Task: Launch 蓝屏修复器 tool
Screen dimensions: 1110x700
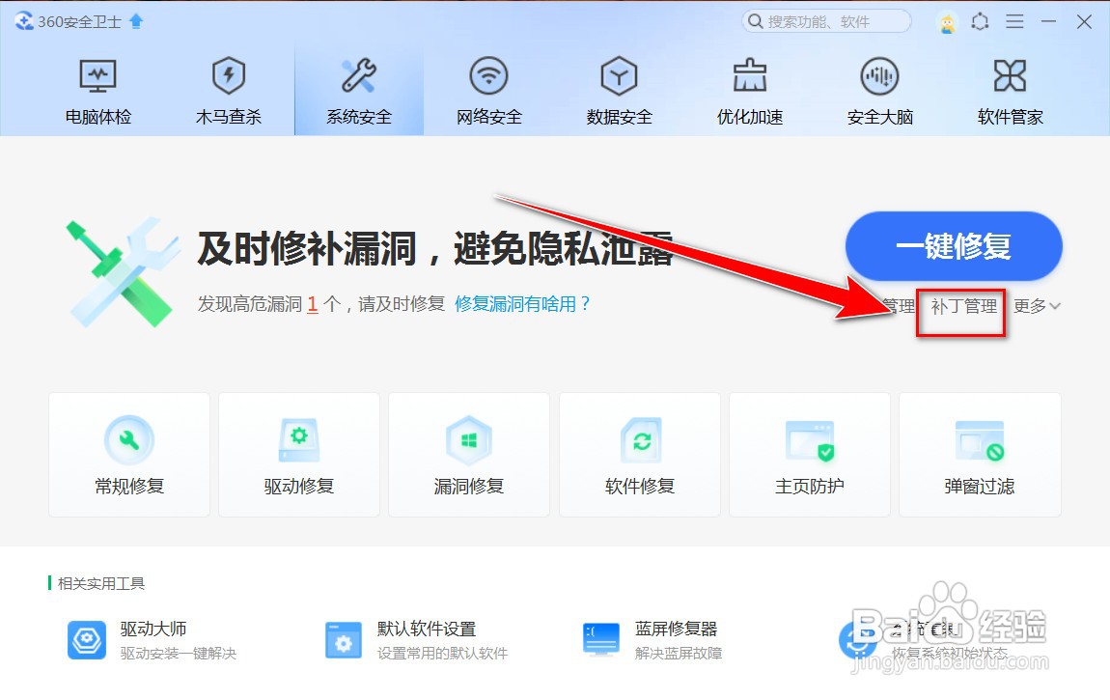Action: [652, 640]
